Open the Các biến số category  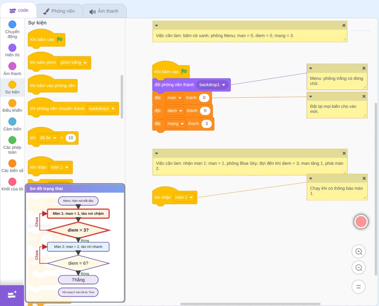pyautogui.click(x=13, y=166)
